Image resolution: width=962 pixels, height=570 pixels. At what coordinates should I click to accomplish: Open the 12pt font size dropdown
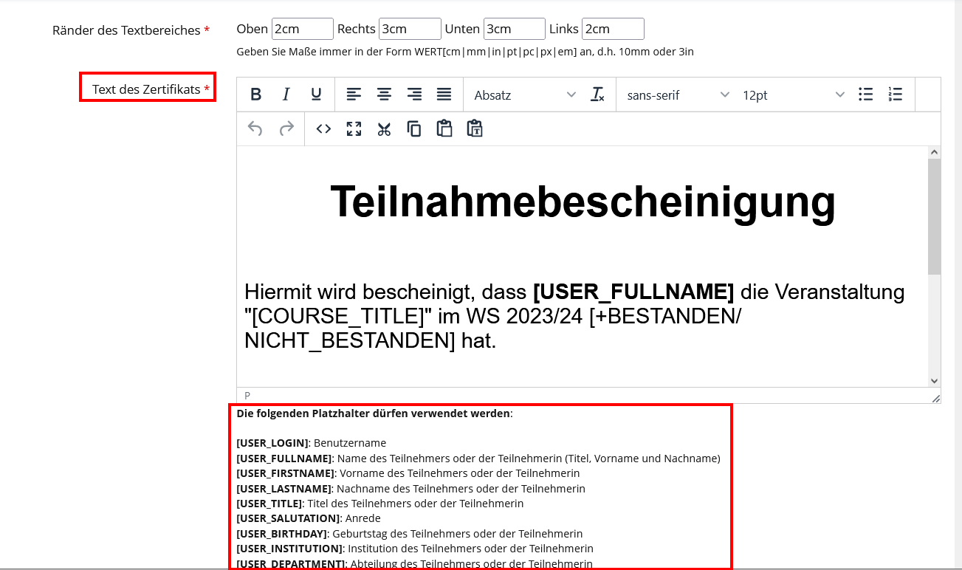pos(793,95)
